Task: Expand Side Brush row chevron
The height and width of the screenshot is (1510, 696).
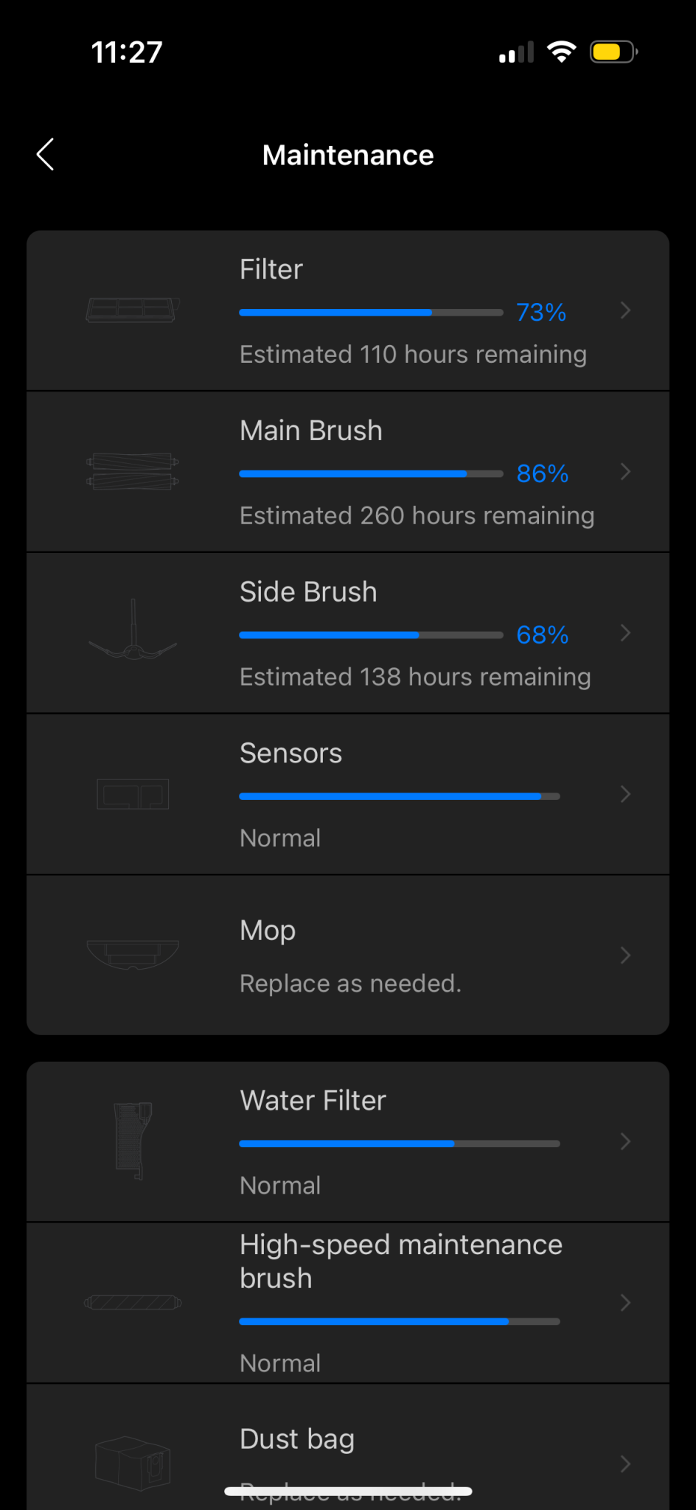Action: click(625, 633)
